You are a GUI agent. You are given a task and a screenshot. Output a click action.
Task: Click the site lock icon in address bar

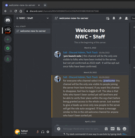[x=27, y=11]
